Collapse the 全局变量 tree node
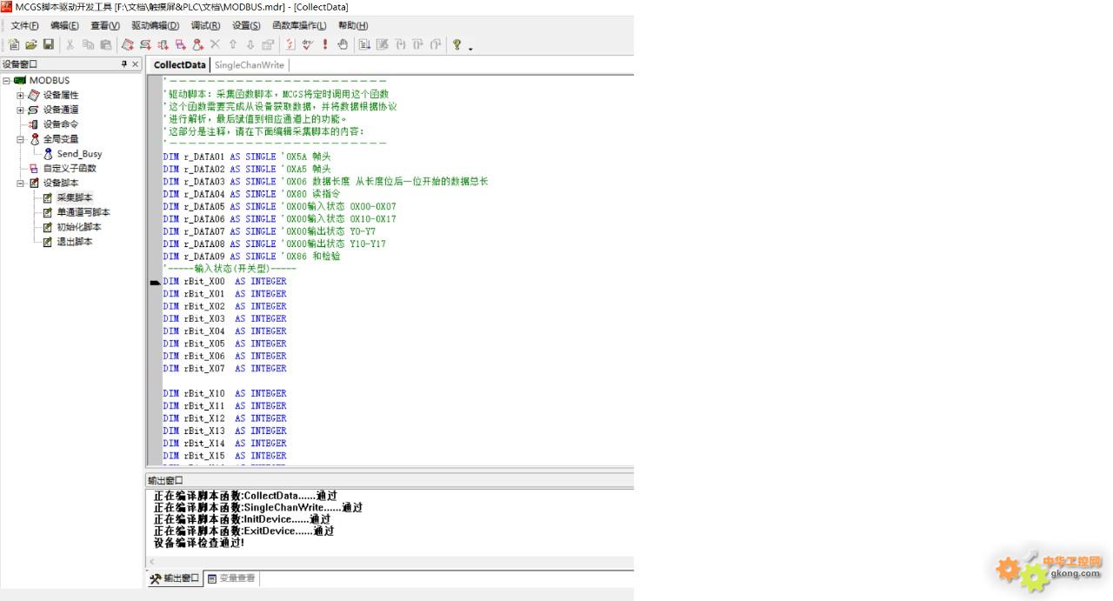 coord(20,139)
